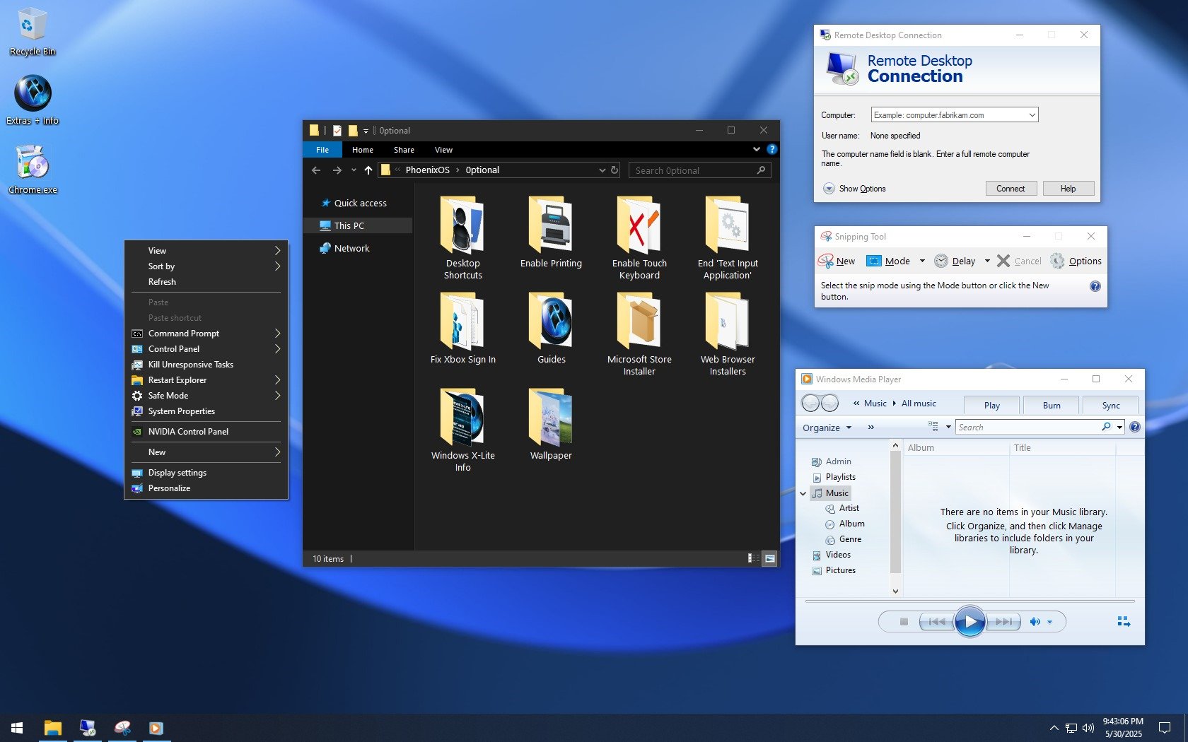Open the Computer name dropdown
1188x742 pixels.
point(1032,115)
